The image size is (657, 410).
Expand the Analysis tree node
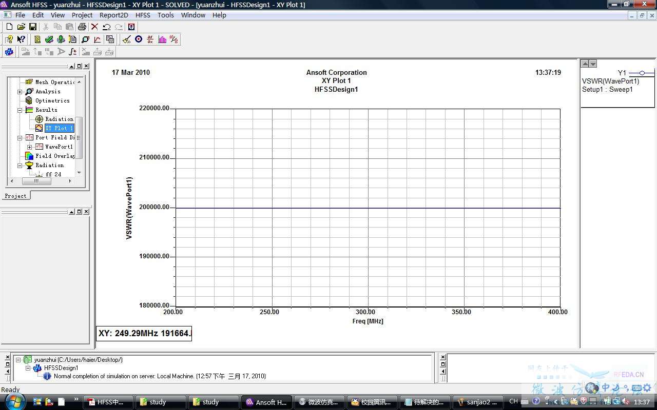click(x=20, y=92)
